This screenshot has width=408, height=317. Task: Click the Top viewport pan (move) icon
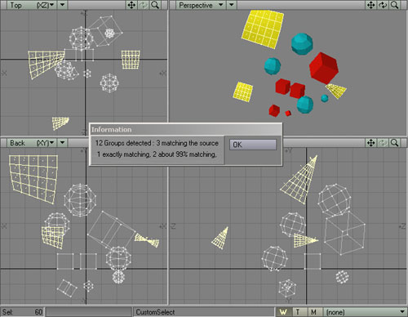[x=131, y=5]
